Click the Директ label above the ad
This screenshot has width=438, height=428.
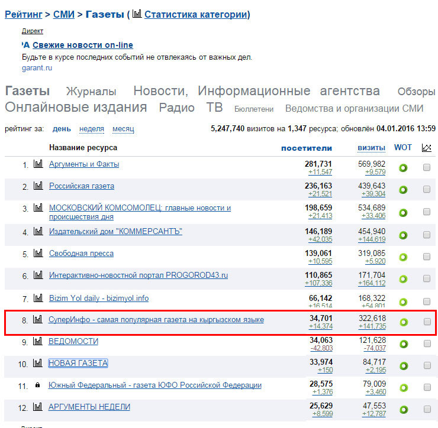tap(33, 31)
